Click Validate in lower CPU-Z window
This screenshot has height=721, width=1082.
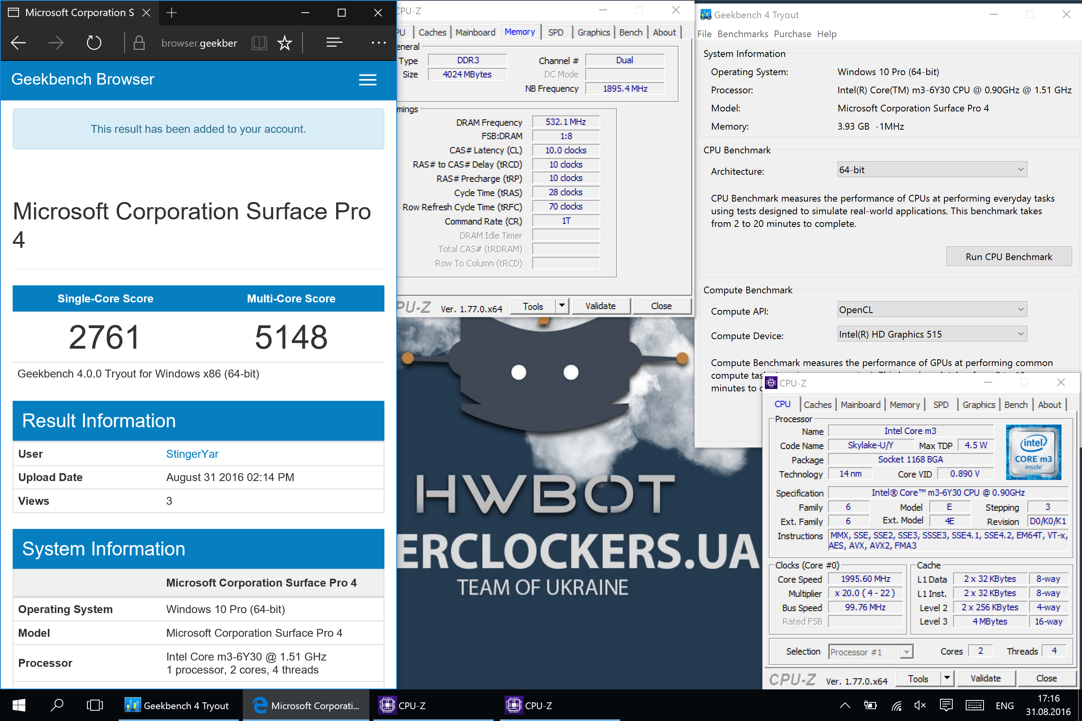pyautogui.click(x=986, y=678)
